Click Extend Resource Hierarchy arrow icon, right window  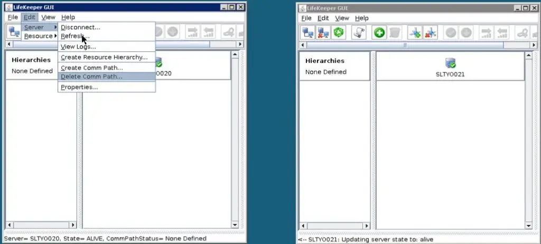(x=486, y=33)
